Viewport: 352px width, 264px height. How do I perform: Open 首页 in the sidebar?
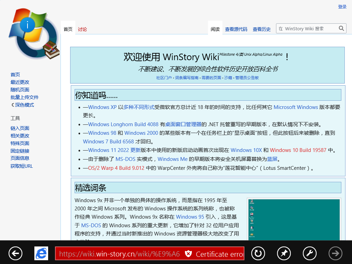(15, 75)
